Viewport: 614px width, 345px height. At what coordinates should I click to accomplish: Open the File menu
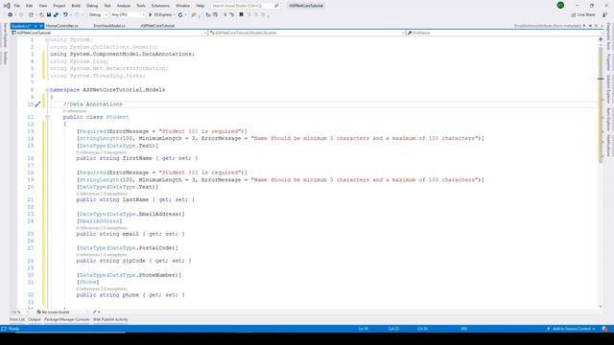(17, 6)
